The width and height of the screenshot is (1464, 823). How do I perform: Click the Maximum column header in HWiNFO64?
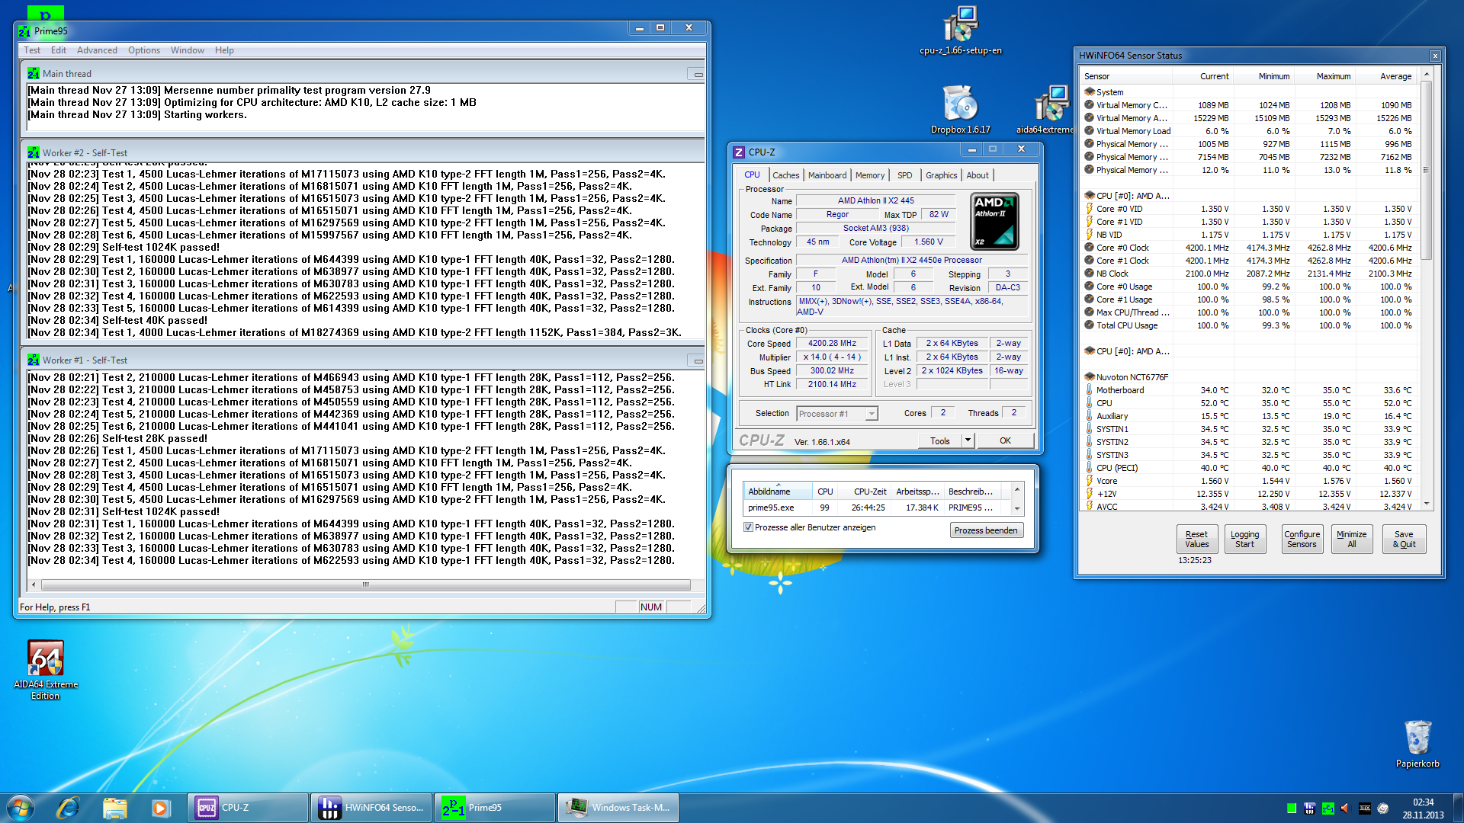click(1325, 76)
